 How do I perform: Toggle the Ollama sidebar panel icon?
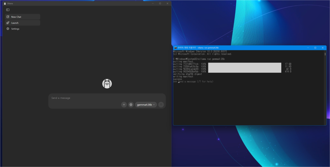point(8,10)
